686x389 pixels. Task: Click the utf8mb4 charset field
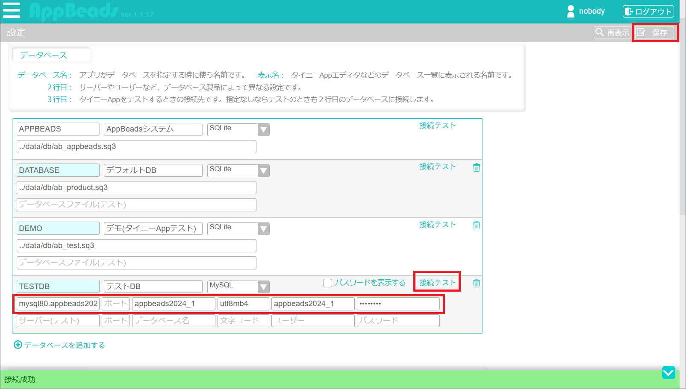(x=243, y=304)
